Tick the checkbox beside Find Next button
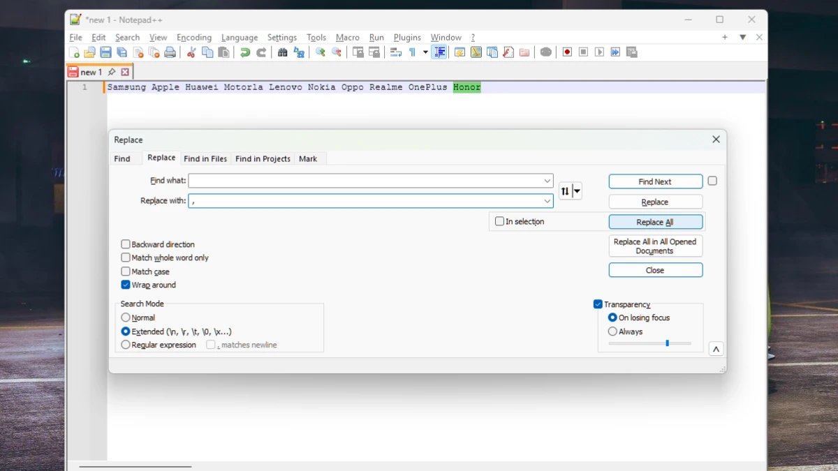 pyautogui.click(x=712, y=181)
